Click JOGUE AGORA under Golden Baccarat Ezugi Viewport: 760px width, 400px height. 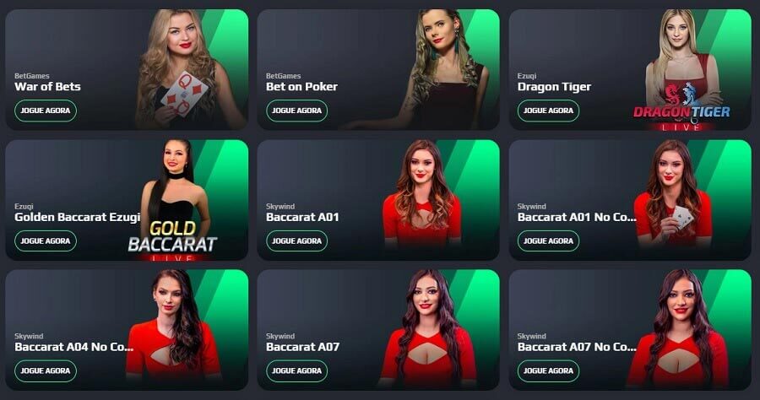pos(46,241)
